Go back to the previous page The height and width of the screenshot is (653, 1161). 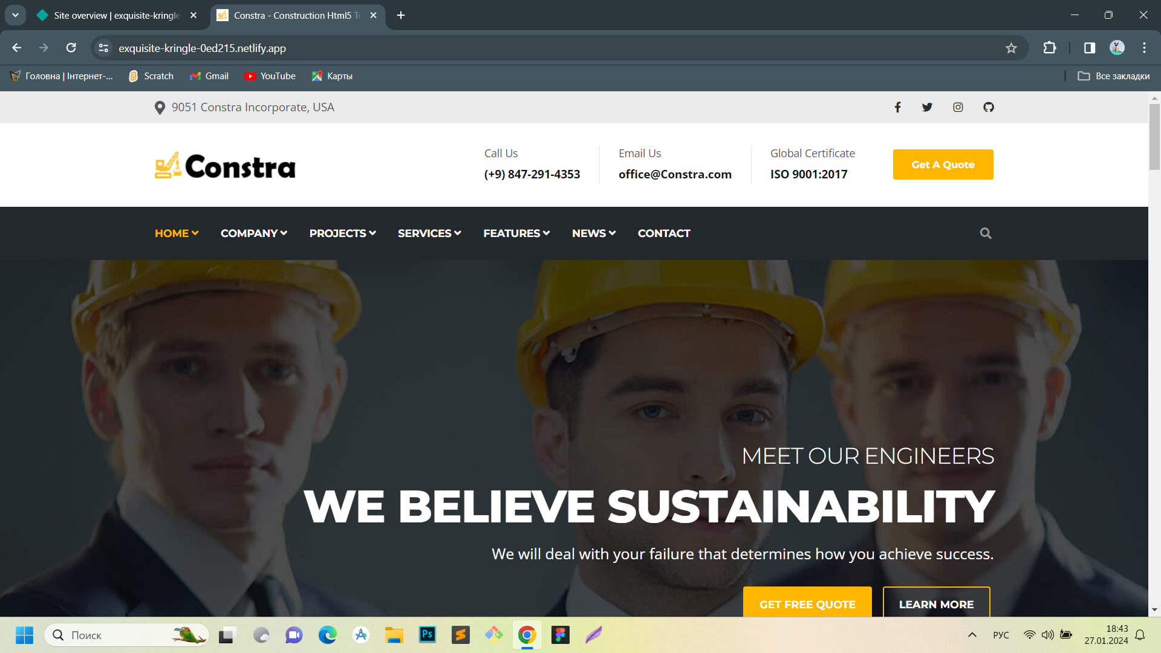[17, 48]
